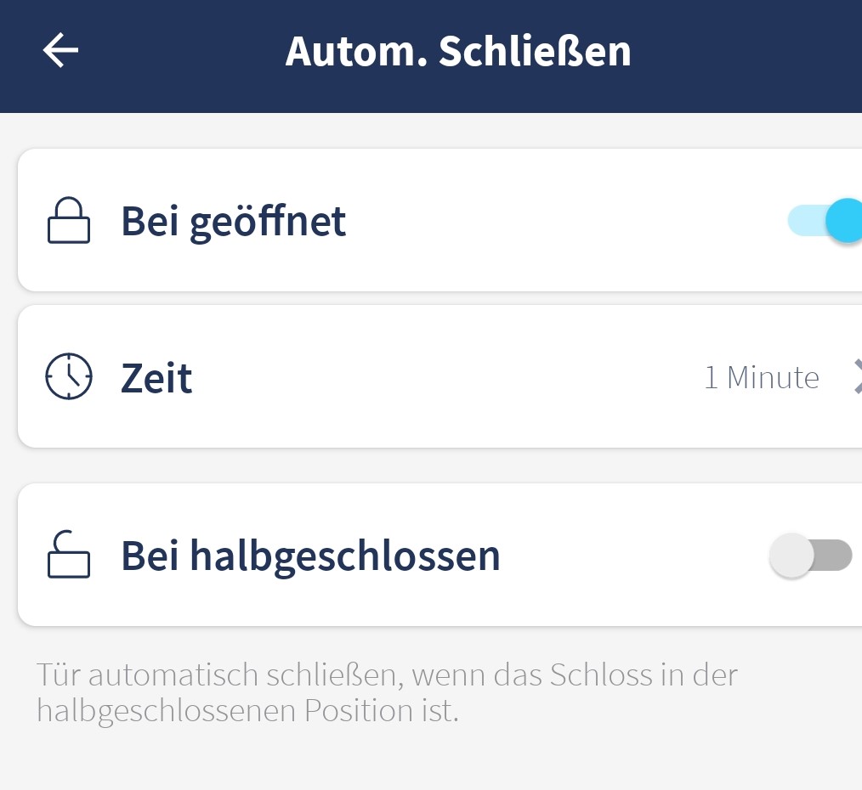Open the Zeit row chevron arrow
Image resolution: width=862 pixels, height=790 pixels.
click(858, 376)
